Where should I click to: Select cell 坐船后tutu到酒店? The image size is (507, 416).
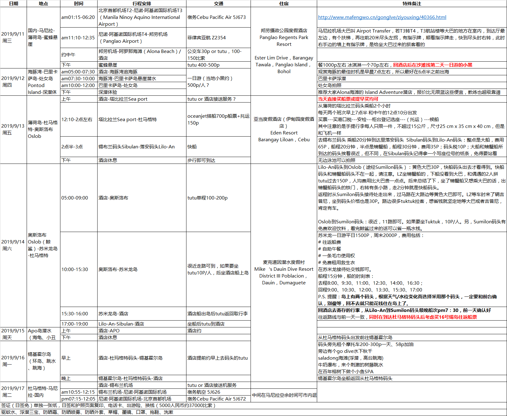click(218, 324)
